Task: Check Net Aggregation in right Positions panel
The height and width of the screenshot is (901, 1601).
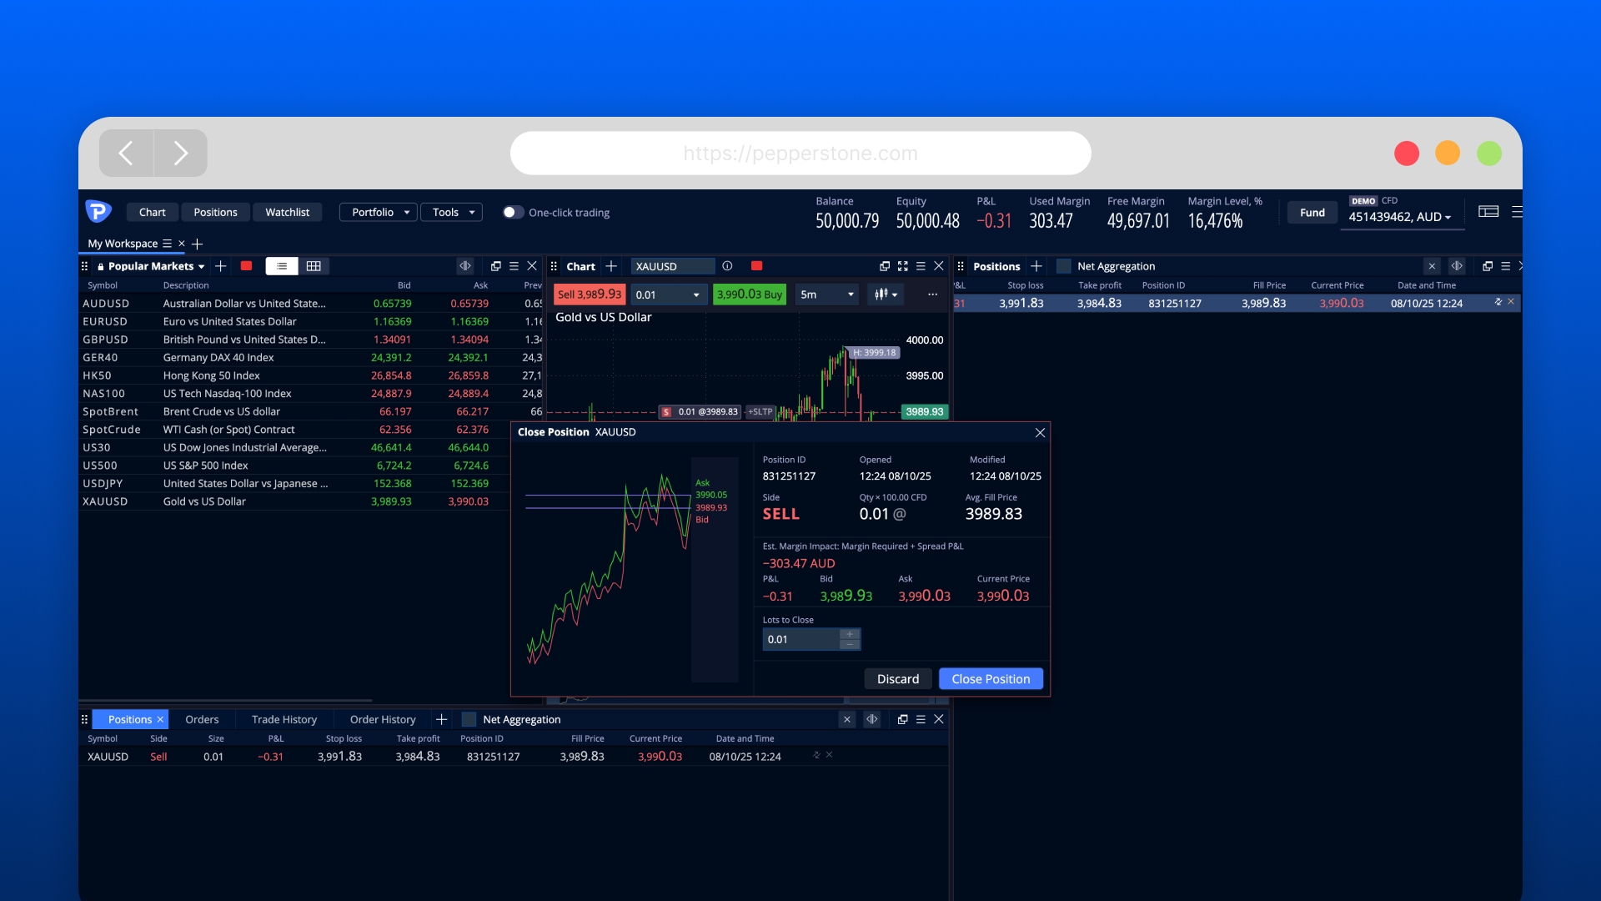Action: (1063, 266)
